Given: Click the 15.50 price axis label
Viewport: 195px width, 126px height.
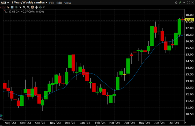Looking at the screenshot, I should coord(189,48).
